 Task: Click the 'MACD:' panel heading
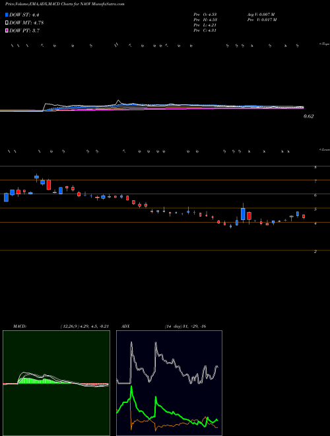tap(20, 326)
